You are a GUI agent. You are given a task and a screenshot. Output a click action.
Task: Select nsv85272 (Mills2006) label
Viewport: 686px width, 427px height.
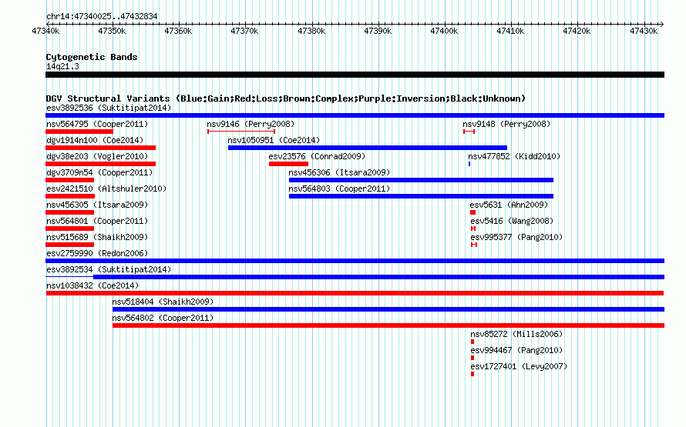[516, 334]
